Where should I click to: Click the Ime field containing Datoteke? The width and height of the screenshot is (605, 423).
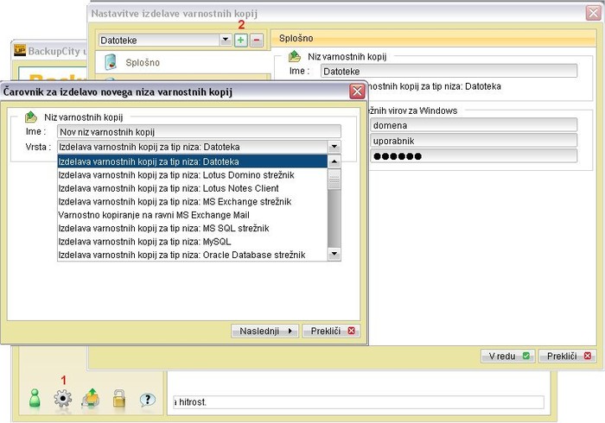[x=449, y=72]
